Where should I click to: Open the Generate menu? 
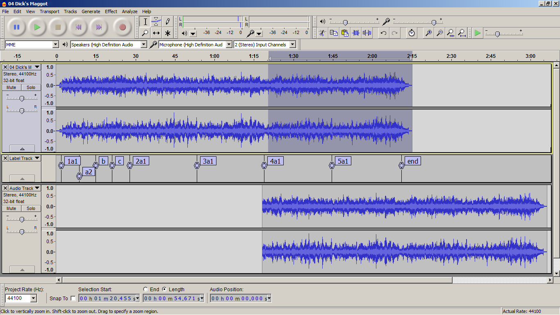pos(91,11)
